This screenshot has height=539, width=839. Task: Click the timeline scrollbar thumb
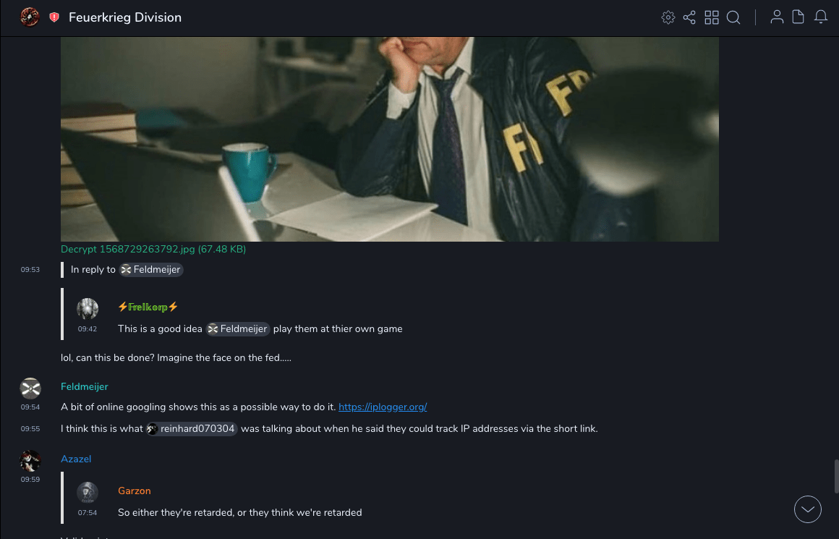click(836, 476)
